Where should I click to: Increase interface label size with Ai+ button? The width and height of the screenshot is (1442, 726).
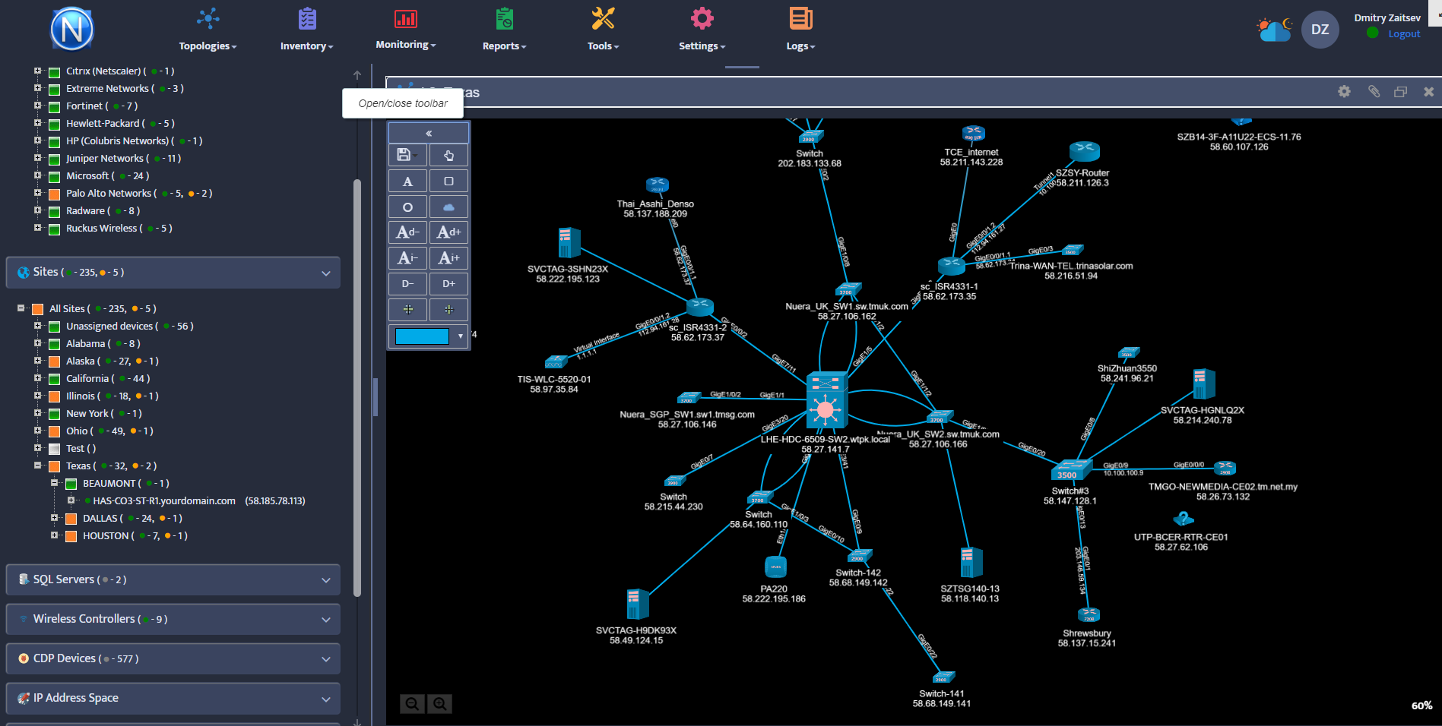coord(448,258)
